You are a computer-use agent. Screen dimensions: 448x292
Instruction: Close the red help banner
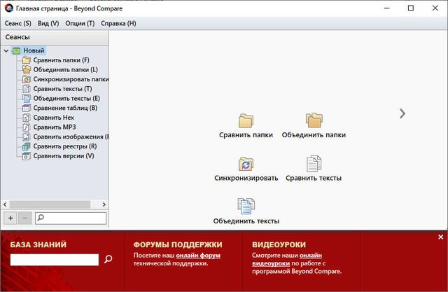click(441, 237)
